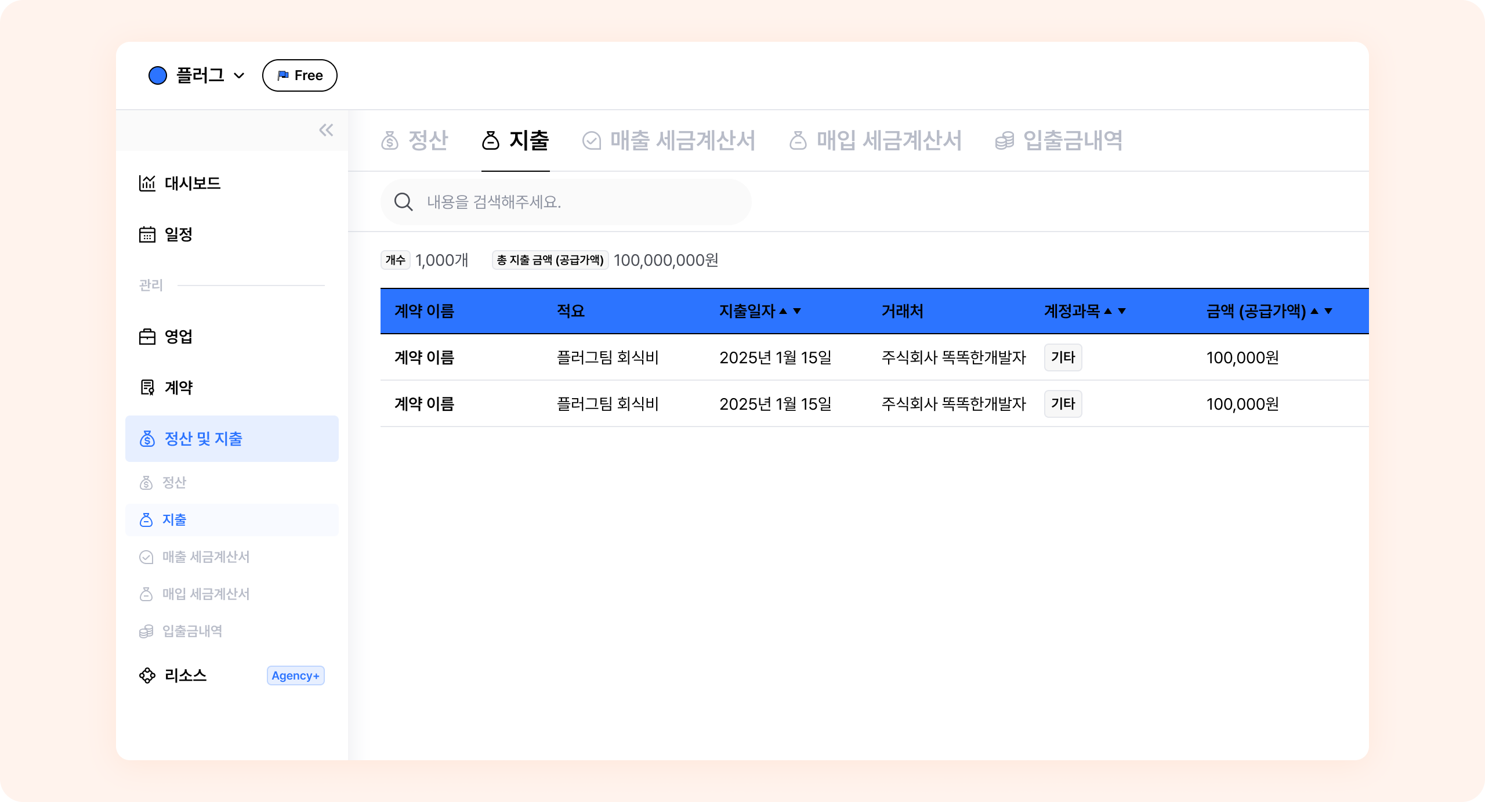
Task: Click the Agency+ badge
Action: [295, 675]
